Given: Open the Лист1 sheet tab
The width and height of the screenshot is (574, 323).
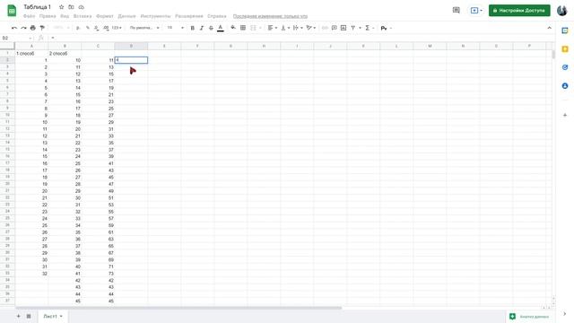Looking at the screenshot, I should [53, 316].
